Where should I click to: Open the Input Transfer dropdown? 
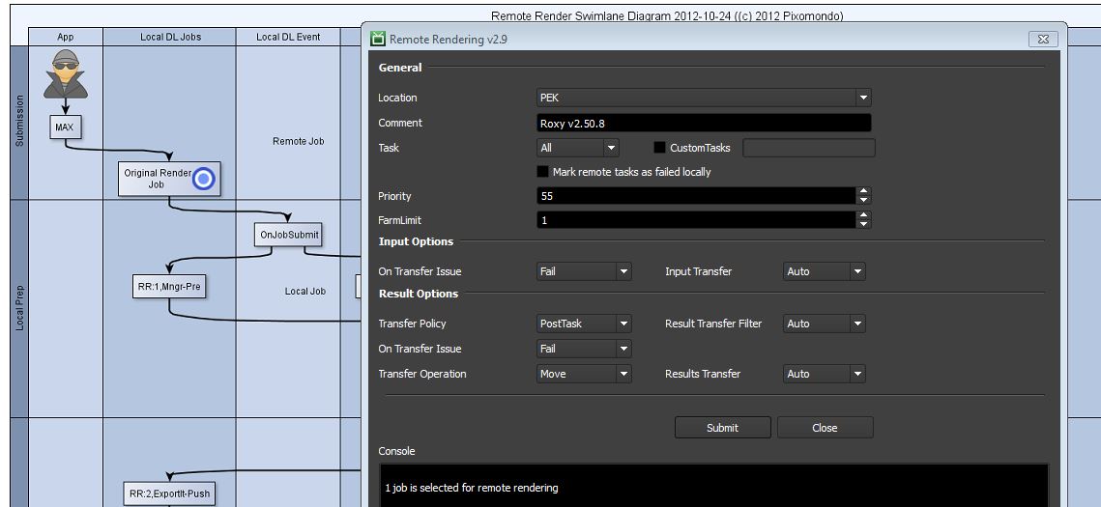click(825, 271)
